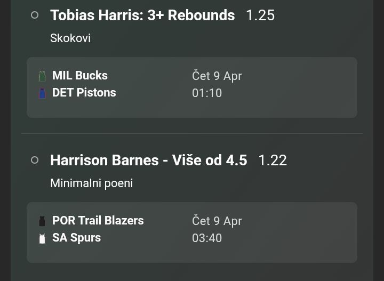Open the POR Trail Blazers team name
The image size is (384, 281).
[98, 221]
